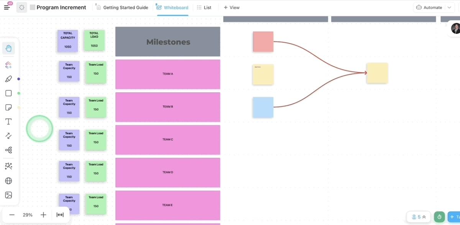
Task: Switch to the List tab
Action: [204, 8]
